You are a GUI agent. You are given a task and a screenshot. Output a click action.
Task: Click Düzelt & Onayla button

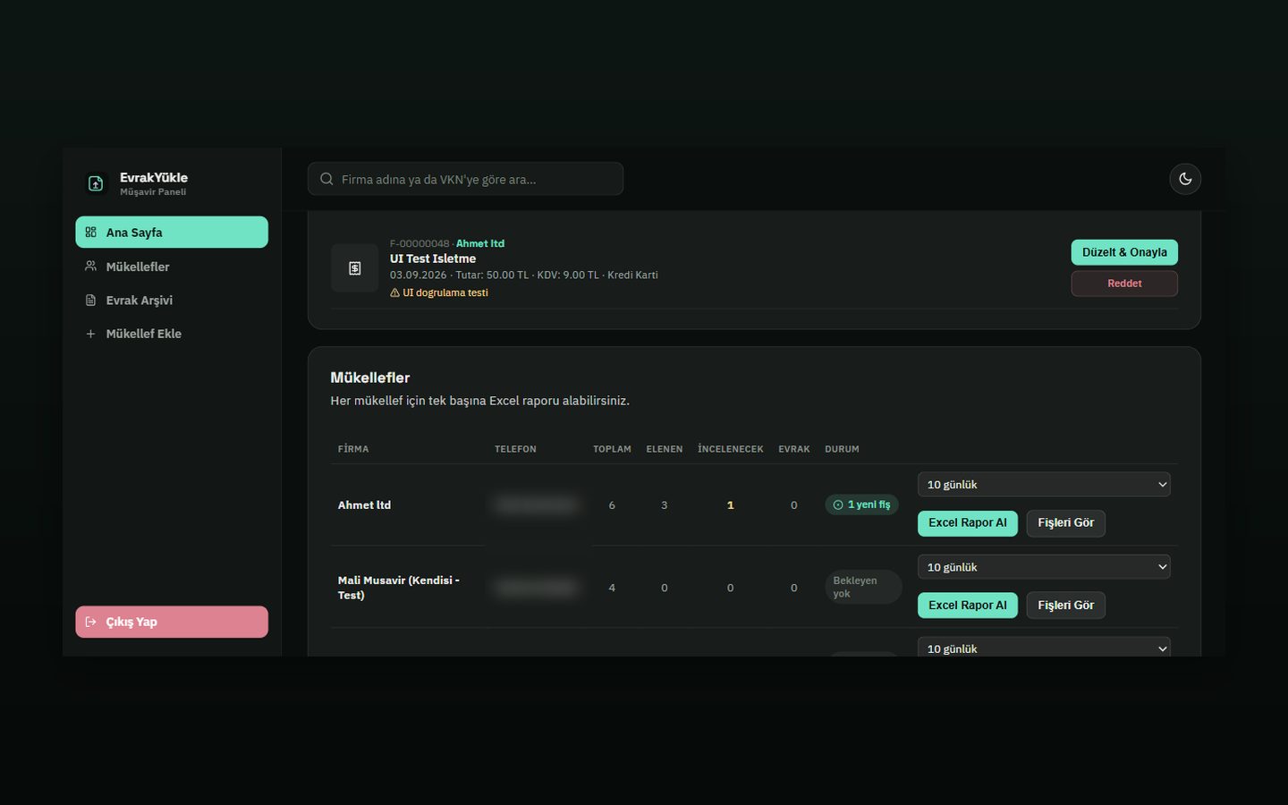tap(1124, 252)
